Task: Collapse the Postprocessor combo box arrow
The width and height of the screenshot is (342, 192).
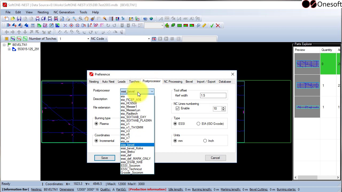Action: 152,91
